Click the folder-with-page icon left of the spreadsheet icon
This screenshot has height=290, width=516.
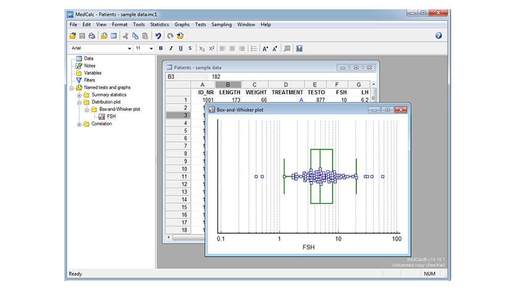tap(104, 36)
